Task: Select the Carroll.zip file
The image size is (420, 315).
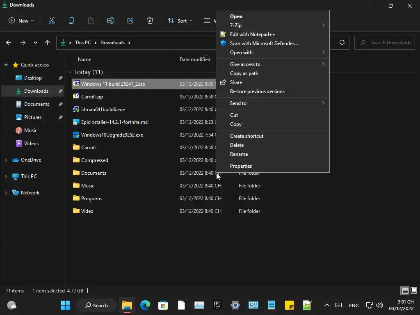Action: click(92, 97)
